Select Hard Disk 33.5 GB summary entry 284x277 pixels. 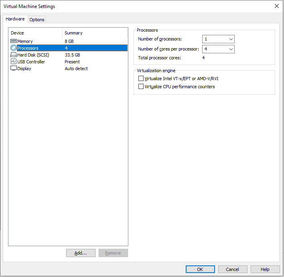pos(72,55)
